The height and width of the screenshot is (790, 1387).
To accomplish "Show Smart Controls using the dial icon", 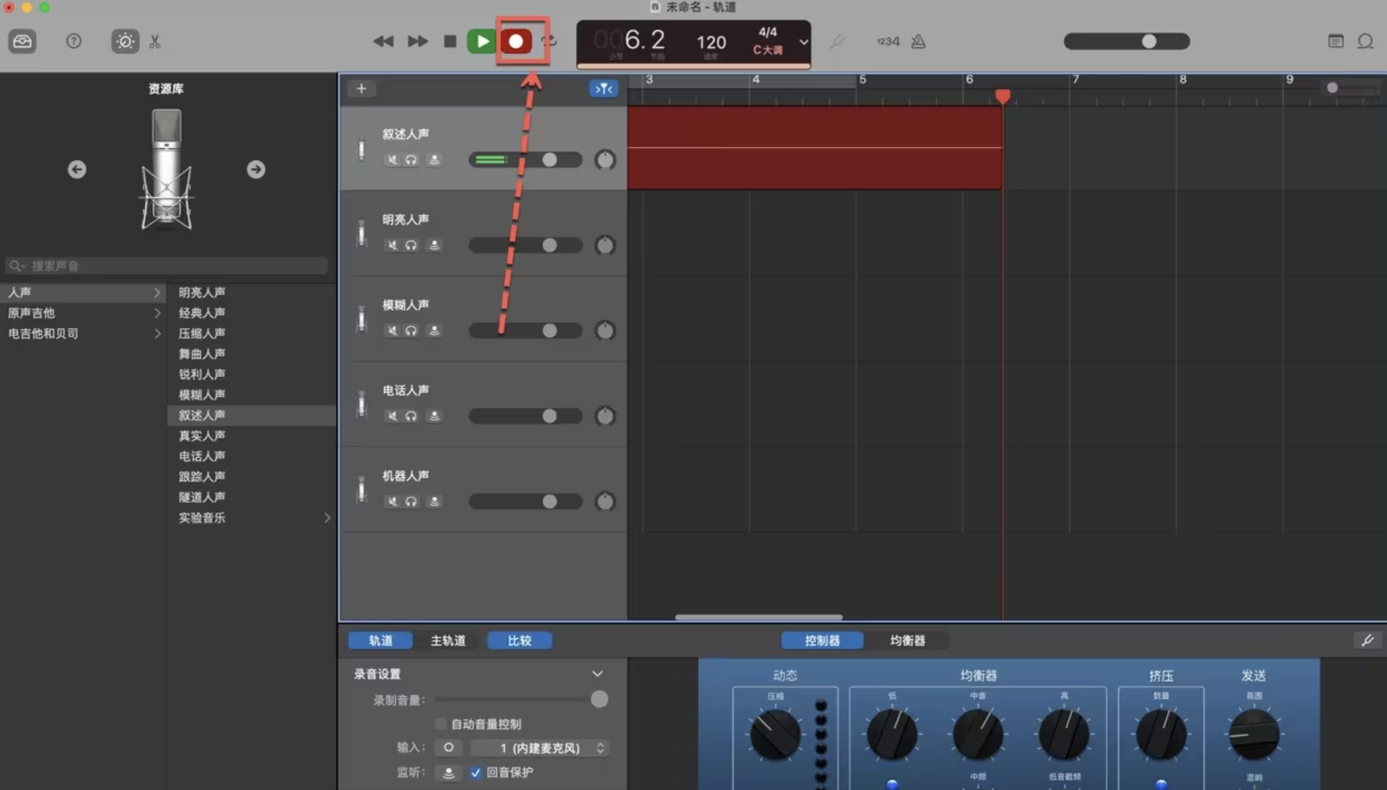I will (x=124, y=41).
